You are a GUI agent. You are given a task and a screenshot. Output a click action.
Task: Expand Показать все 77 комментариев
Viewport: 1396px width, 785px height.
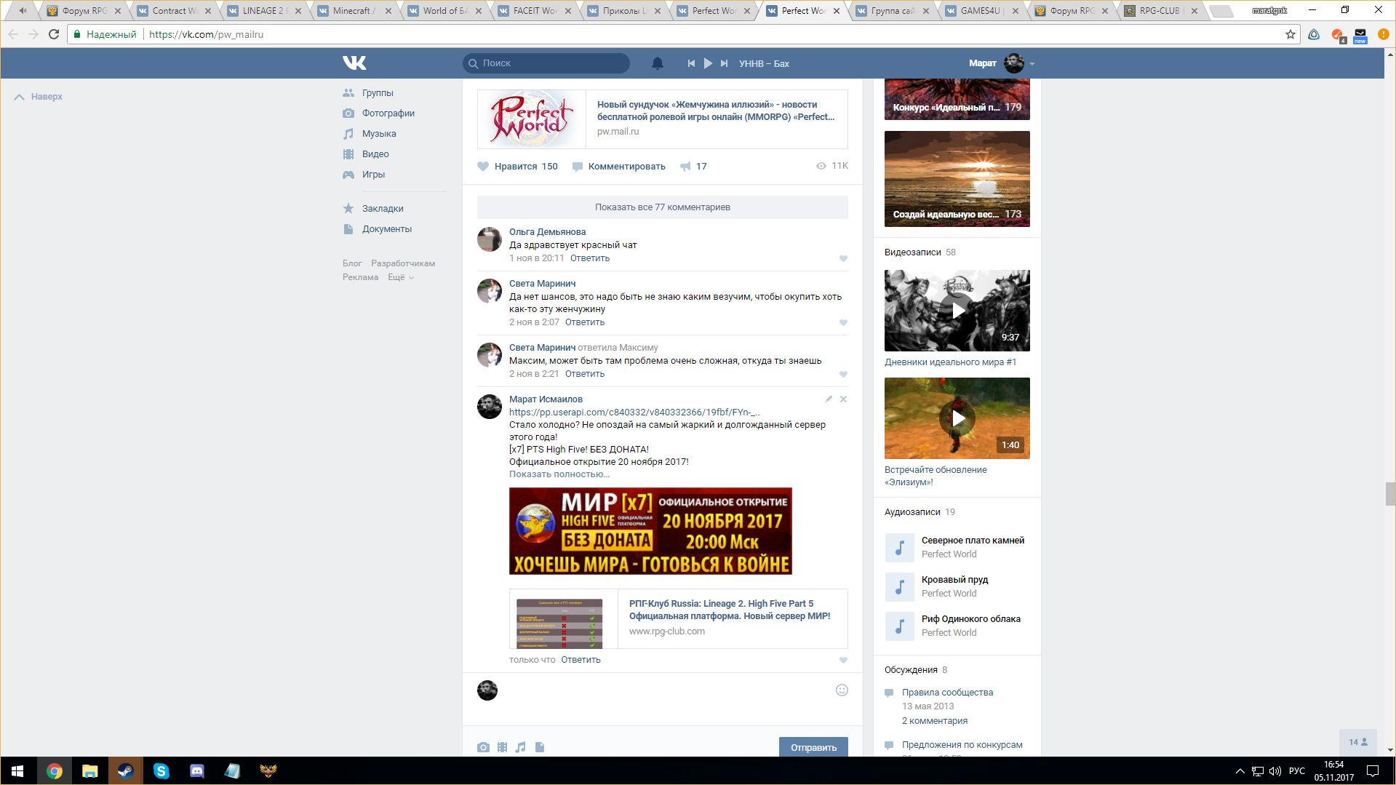663,207
